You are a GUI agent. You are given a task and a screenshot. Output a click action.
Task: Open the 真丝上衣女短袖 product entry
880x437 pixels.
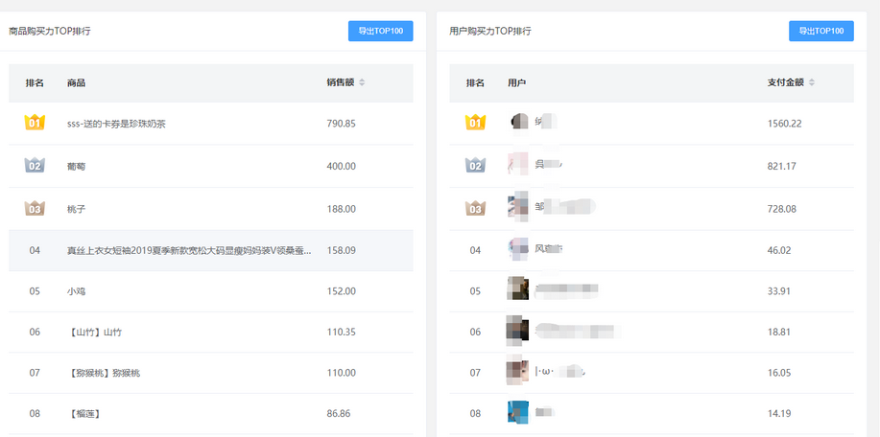[188, 250]
